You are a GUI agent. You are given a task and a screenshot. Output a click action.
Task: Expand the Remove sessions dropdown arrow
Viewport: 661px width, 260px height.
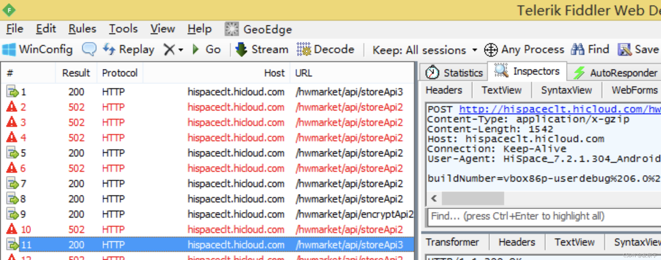[181, 50]
